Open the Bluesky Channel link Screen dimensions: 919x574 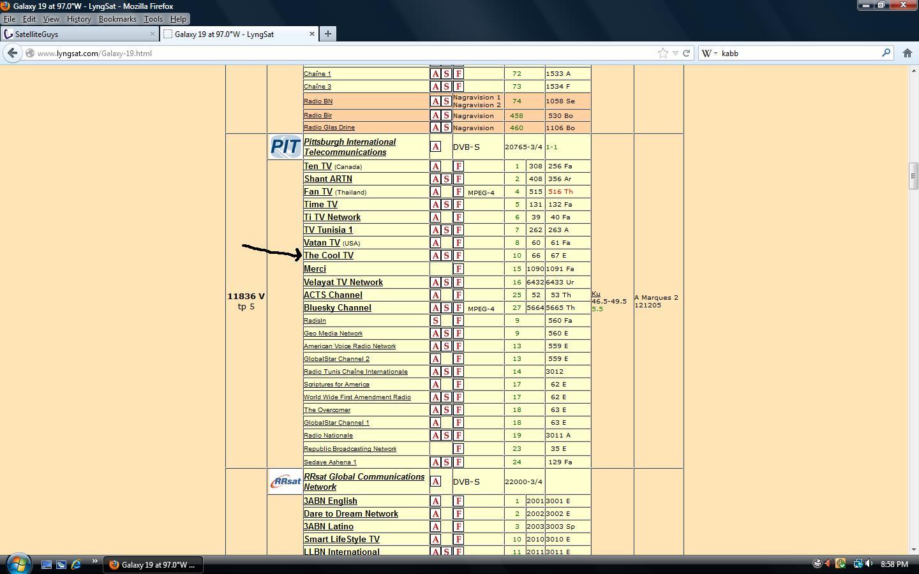pos(338,308)
